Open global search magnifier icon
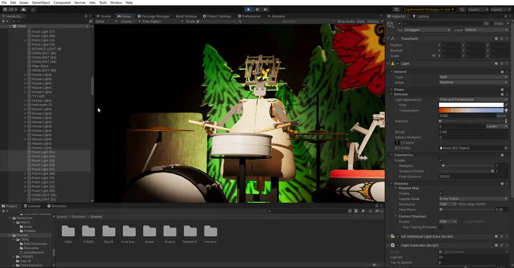 coord(462,10)
